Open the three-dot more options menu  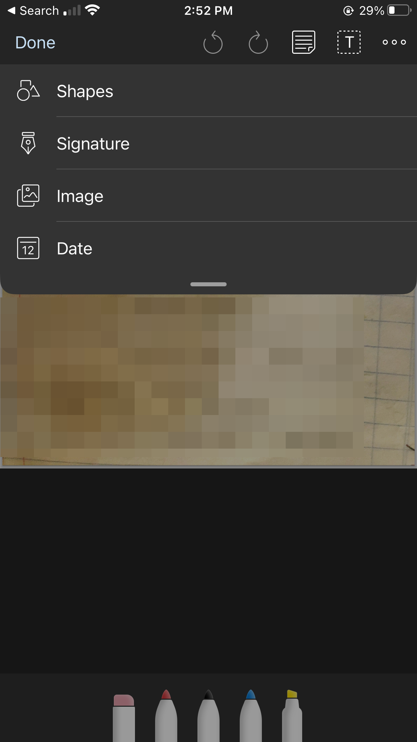(394, 42)
